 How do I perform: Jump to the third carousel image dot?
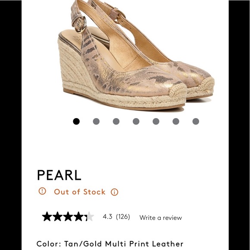[x=116, y=121]
